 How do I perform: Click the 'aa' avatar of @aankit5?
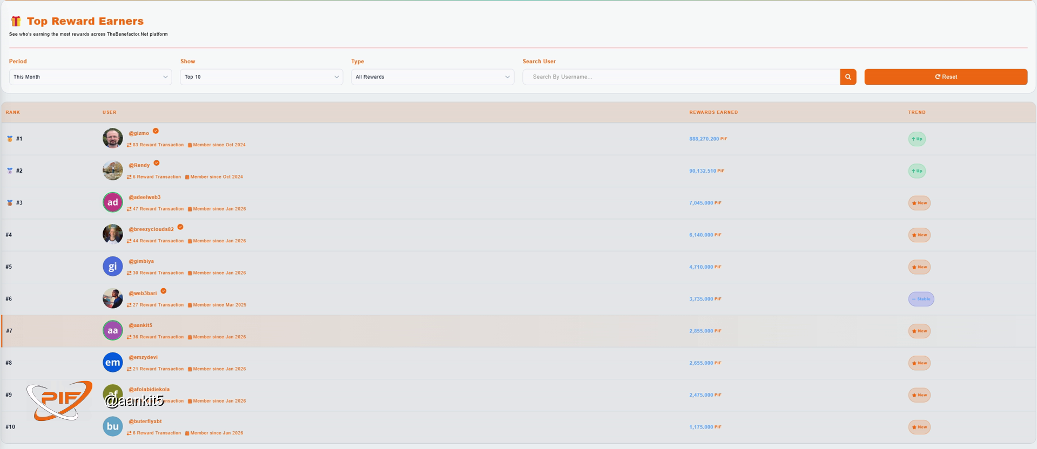112,330
